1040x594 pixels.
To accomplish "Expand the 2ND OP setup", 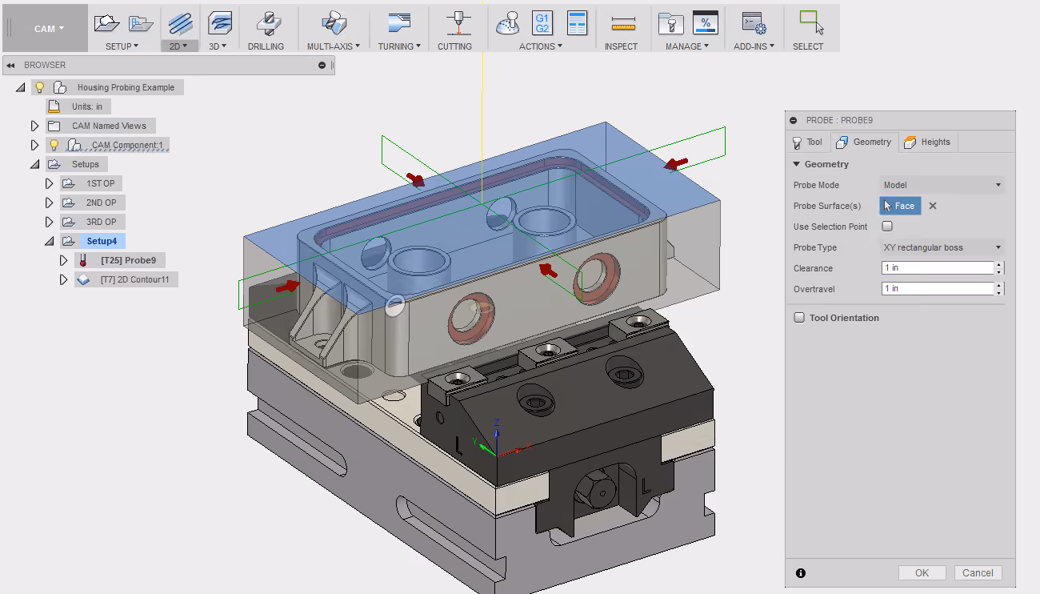I will click(50, 203).
